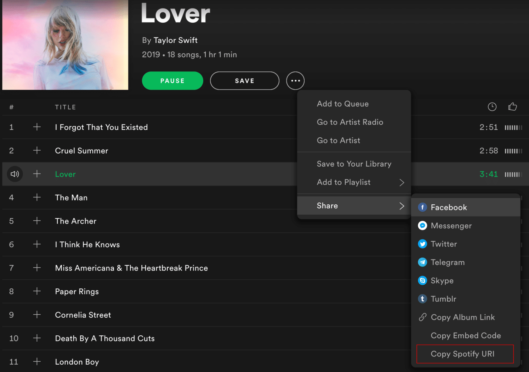Open Go to Artist Radio
The height and width of the screenshot is (372, 529).
tap(354, 122)
